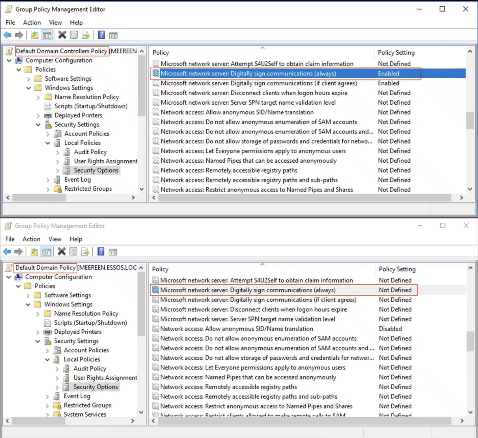This screenshot has height=438, width=478.
Task: Click the Policy column header in the lower window
Action: click(160, 269)
